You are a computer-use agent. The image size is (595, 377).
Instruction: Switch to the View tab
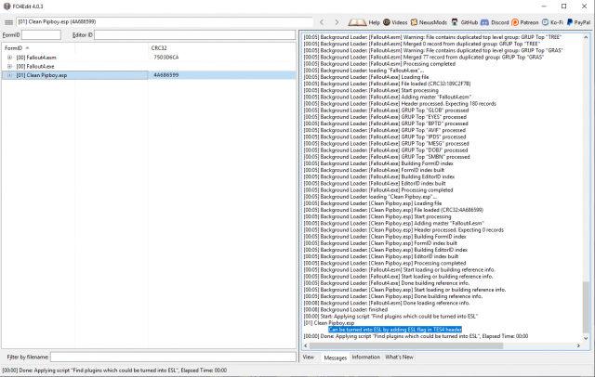point(309,357)
